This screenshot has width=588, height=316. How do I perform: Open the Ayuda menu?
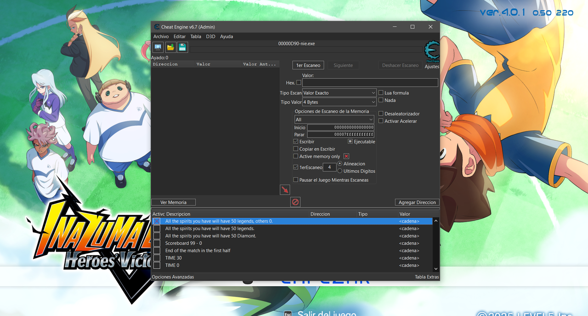[226, 36]
